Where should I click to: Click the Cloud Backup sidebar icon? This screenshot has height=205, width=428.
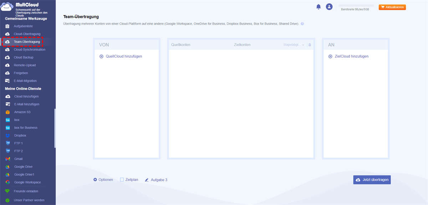[x=7, y=57]
